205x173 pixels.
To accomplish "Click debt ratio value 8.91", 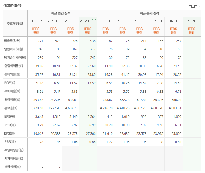I will (40, 92).
